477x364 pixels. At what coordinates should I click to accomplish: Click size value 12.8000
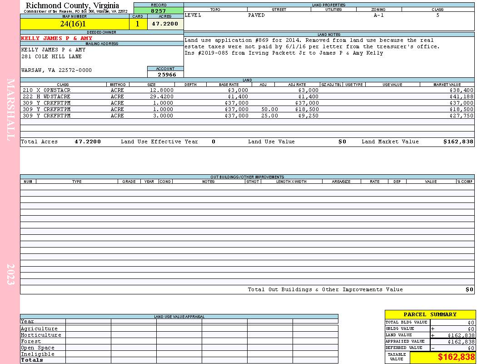tap(162, 91)
